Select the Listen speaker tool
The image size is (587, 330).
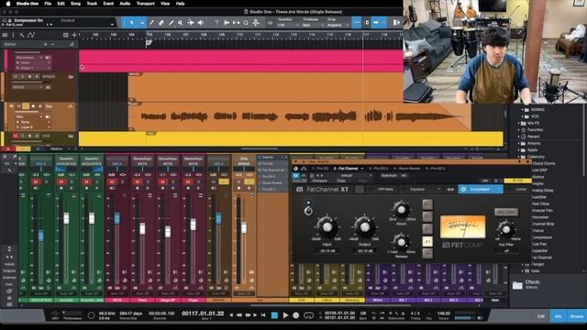pos(201,23)
